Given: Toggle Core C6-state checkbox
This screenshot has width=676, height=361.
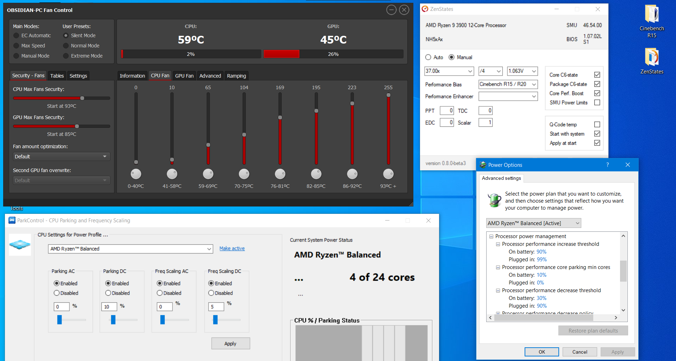Looking at the screenshot, I should point(597,75).
